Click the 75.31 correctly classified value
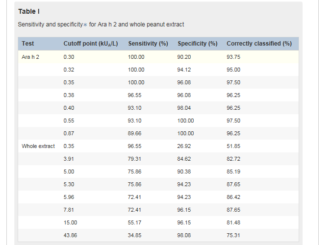 [x=233, y=235]
